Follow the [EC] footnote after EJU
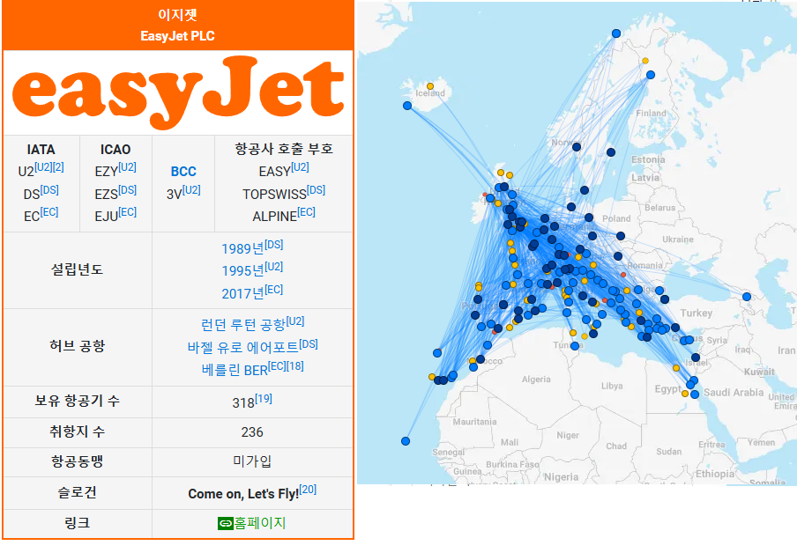Screen dimensions: 797x553 128,211
